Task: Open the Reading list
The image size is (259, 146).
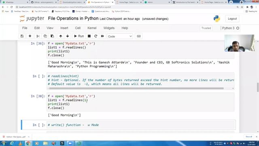Action: pyautogui.click(x=251, y=11)
